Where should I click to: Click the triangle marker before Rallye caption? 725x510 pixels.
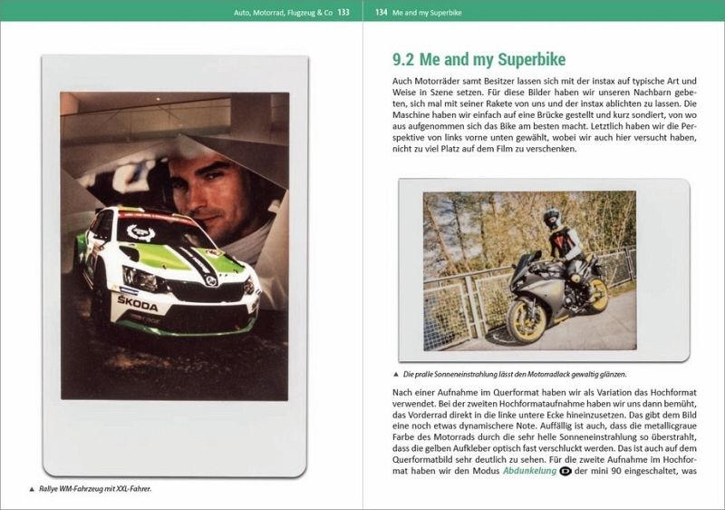coord(32,489)
